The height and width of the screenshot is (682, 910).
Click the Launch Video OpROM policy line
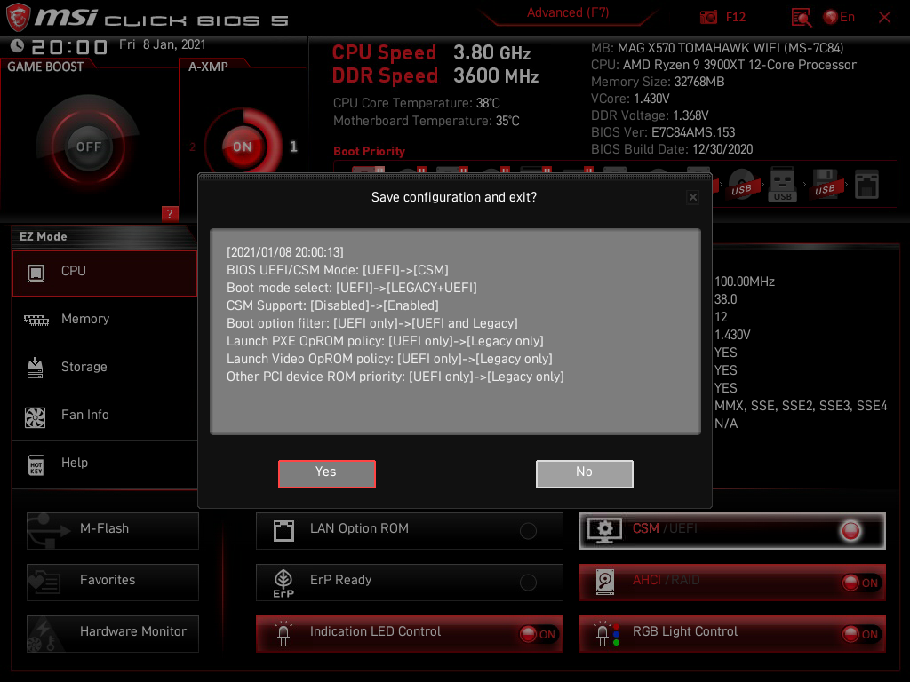[x=389, y=359]
